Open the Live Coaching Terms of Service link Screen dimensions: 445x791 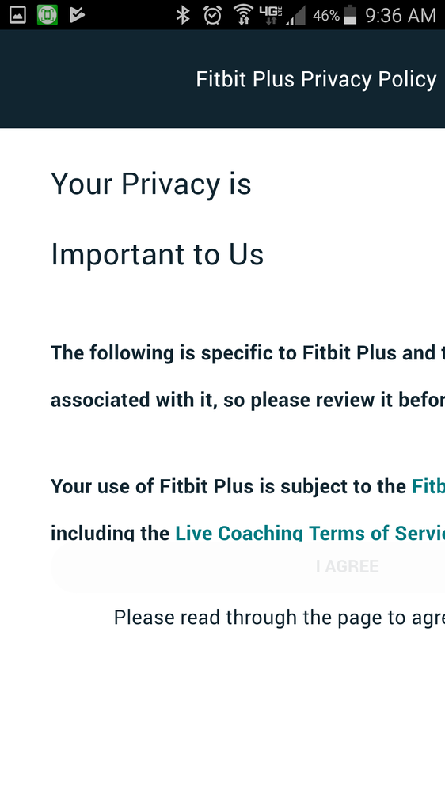310,533
